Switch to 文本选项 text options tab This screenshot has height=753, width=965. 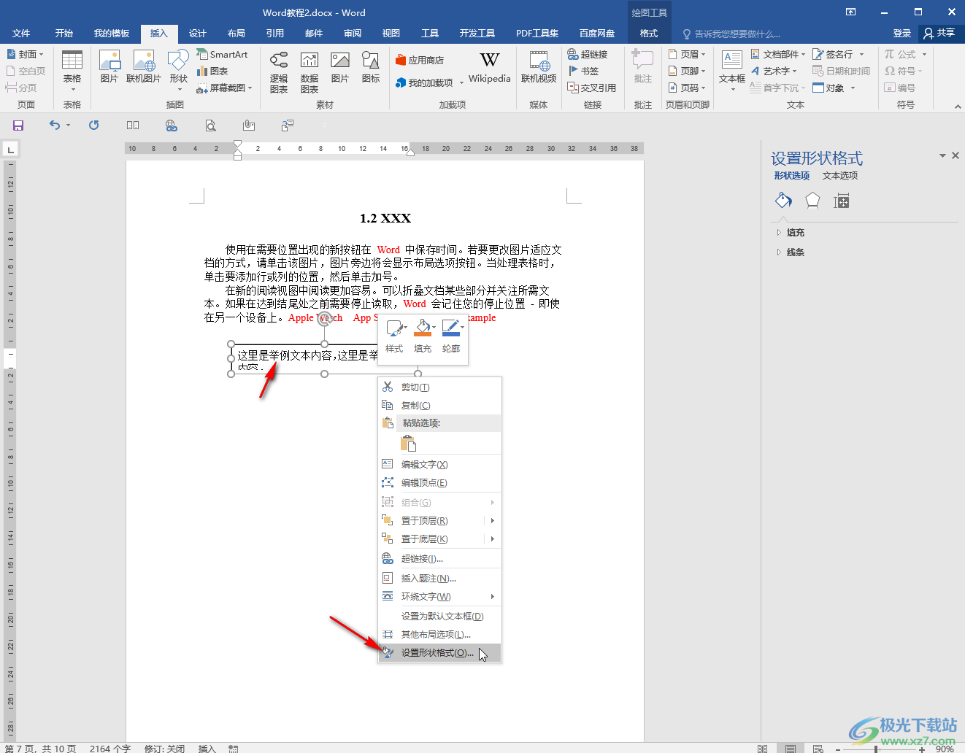(840, 176)
